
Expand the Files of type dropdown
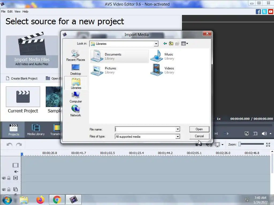click(x=178, y=136)
